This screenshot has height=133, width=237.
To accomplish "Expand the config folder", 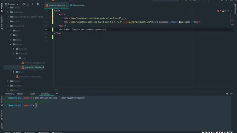I will 8,7.
